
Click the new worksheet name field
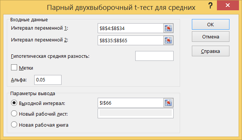pyautogui.click(x=136, y=113)
